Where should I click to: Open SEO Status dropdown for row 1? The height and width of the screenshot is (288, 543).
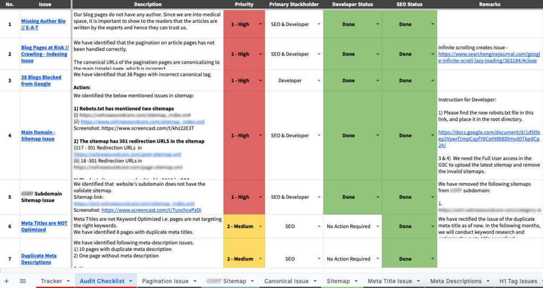[x=433, y=24]
